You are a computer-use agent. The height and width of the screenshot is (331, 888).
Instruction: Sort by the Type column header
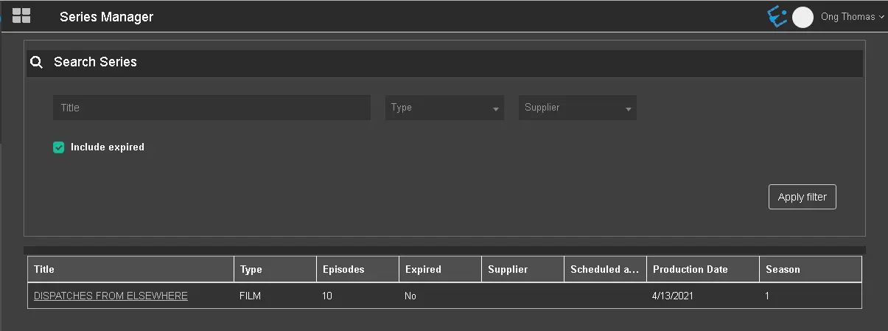[251, 269]
